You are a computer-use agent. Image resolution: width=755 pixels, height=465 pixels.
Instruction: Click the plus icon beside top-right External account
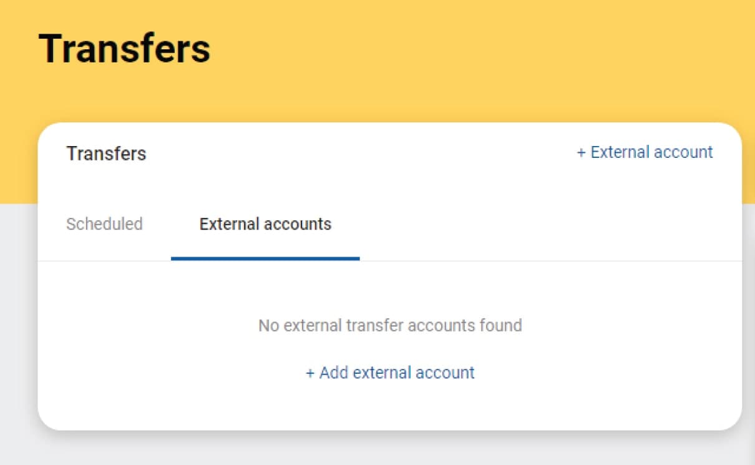click(x=581, y=153)
